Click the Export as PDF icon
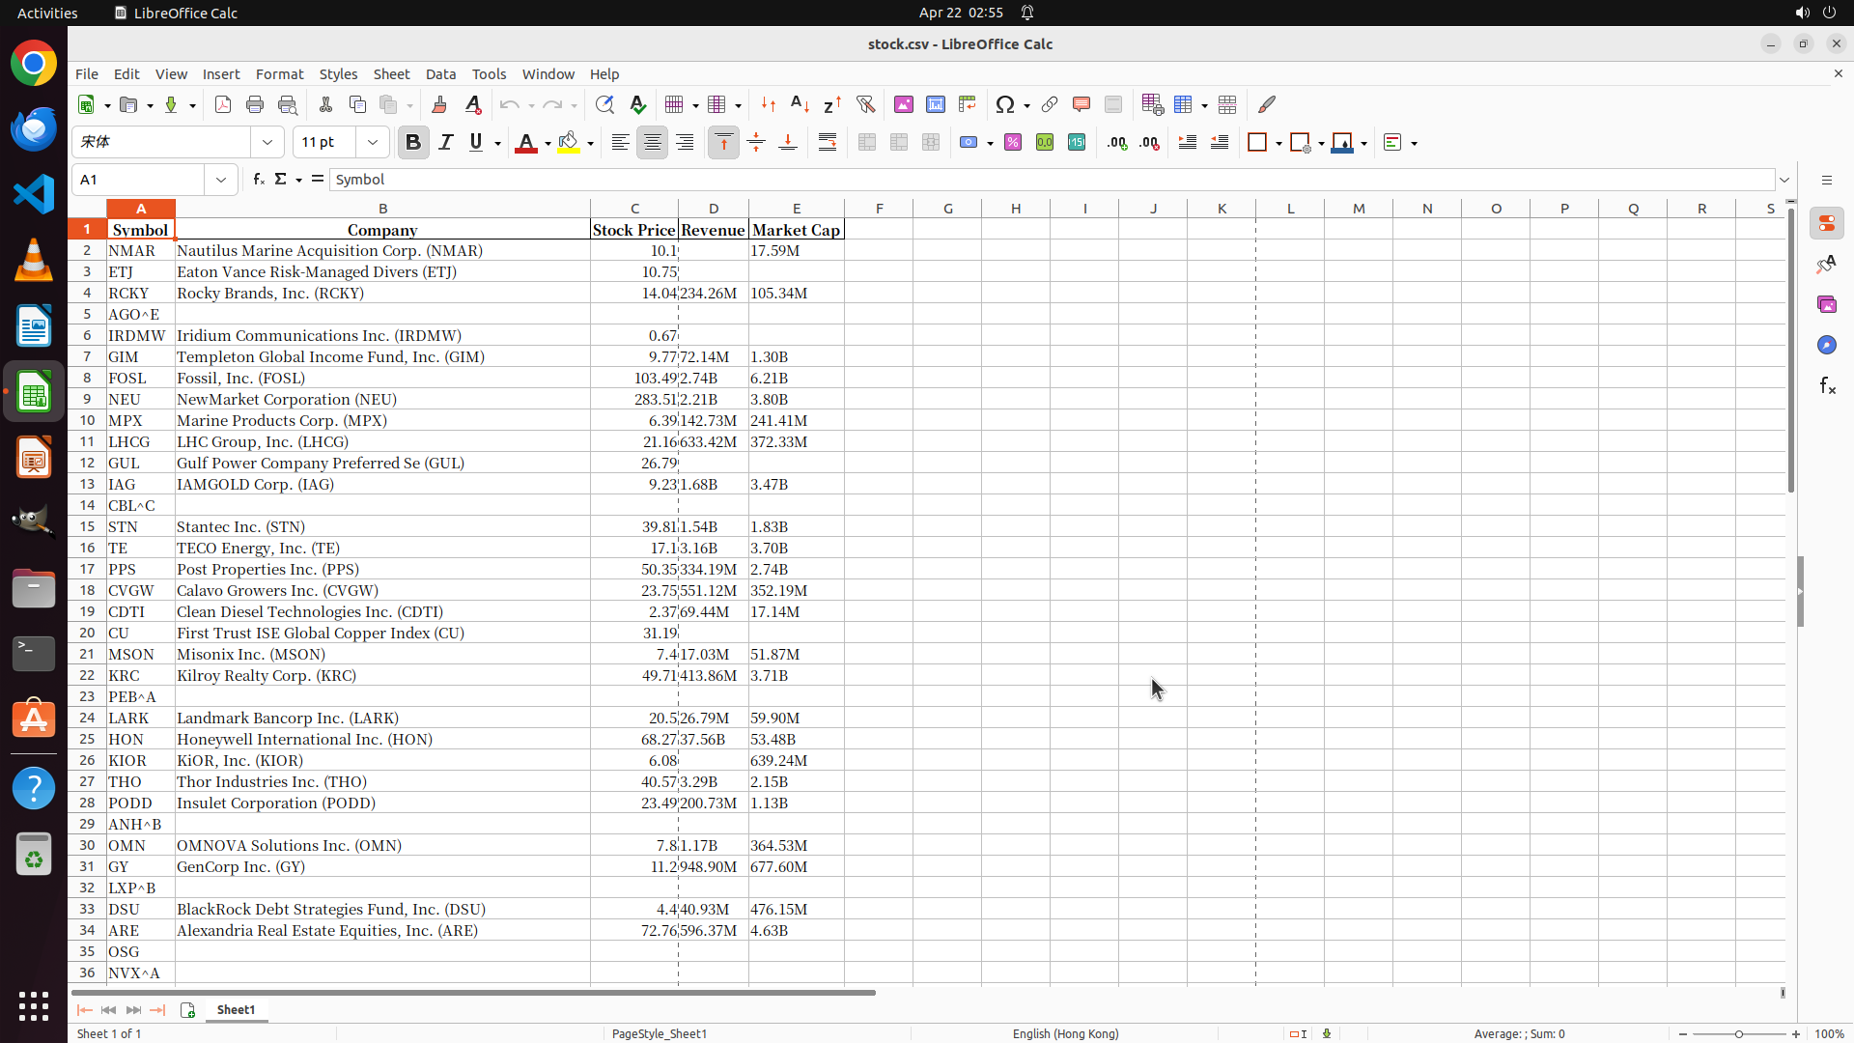Viewport: 1854px width, 1043px height. tap(223, 104)
